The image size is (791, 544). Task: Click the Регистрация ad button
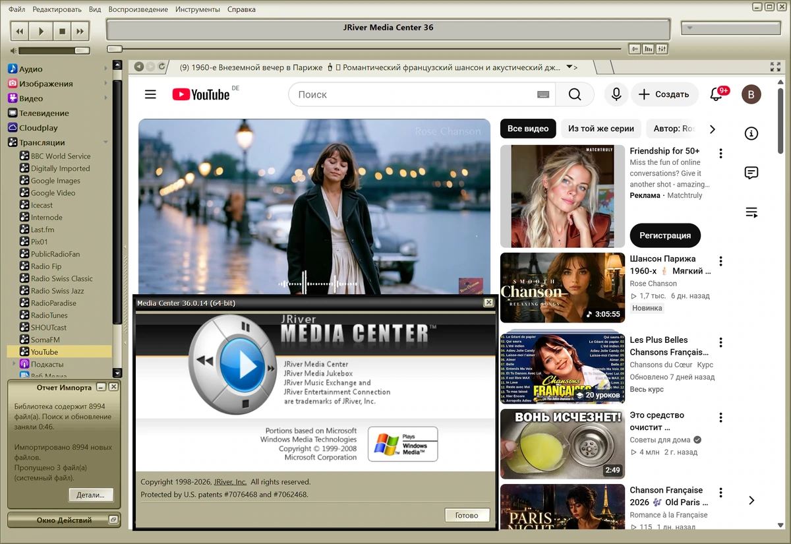click(x=665, y=235)
